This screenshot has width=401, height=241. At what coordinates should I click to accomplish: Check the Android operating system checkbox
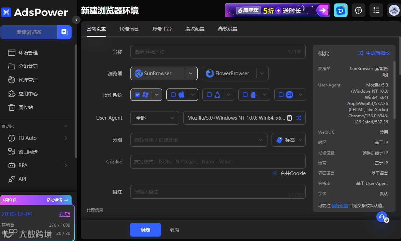coord(245,95)
